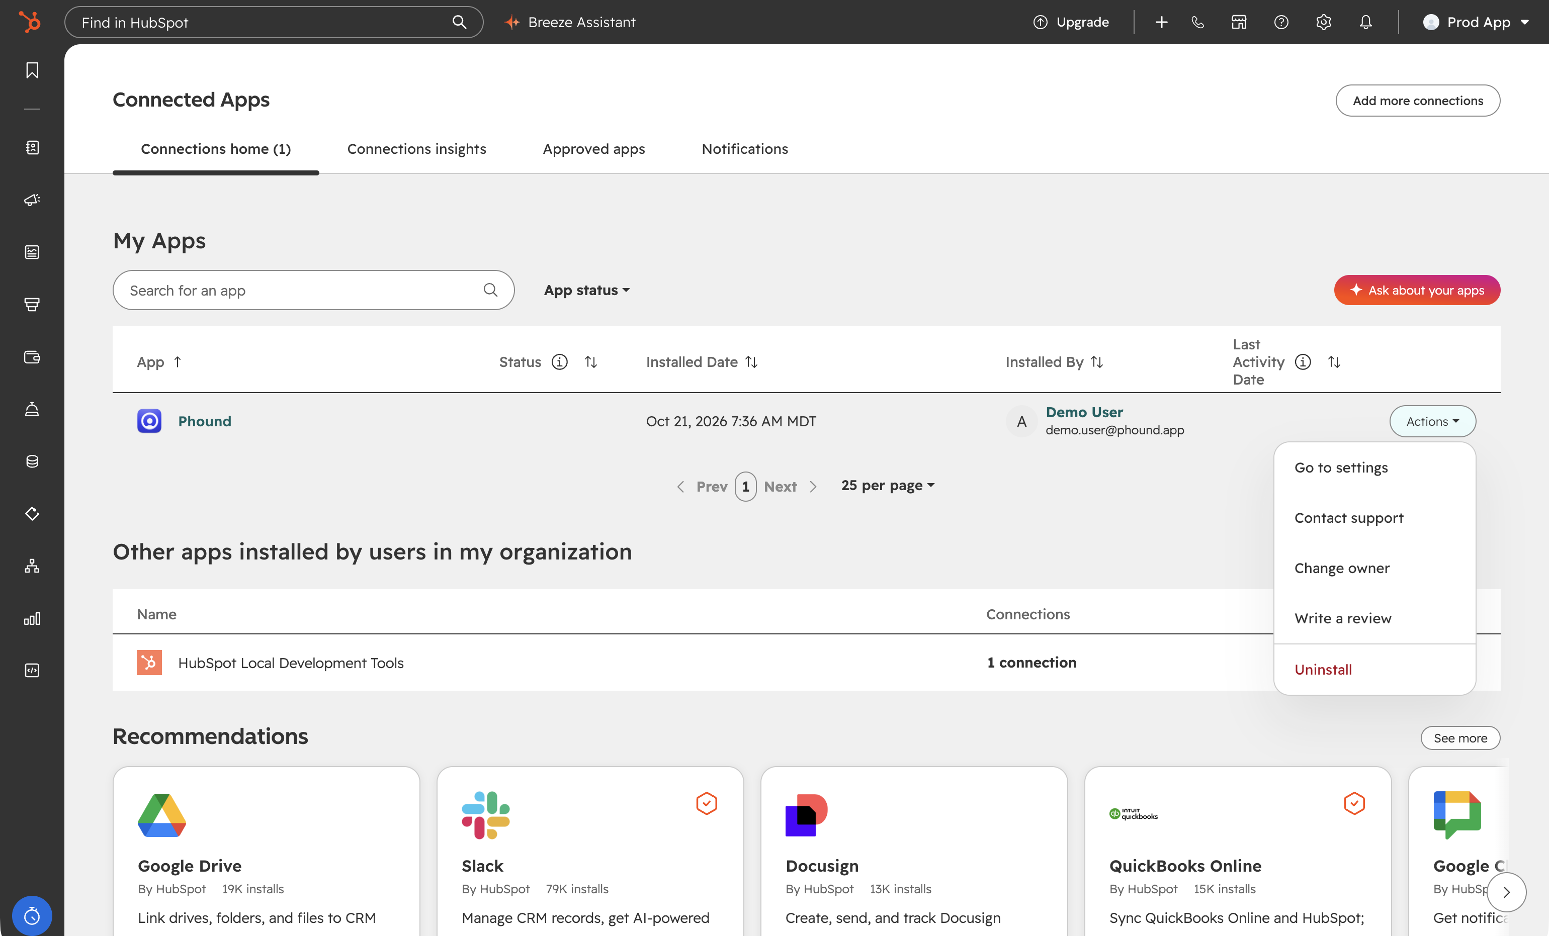Viewport: 1549px width, 936px height.
Task: Open the App status filter dropdown
Action: click(x=586, y=290)
